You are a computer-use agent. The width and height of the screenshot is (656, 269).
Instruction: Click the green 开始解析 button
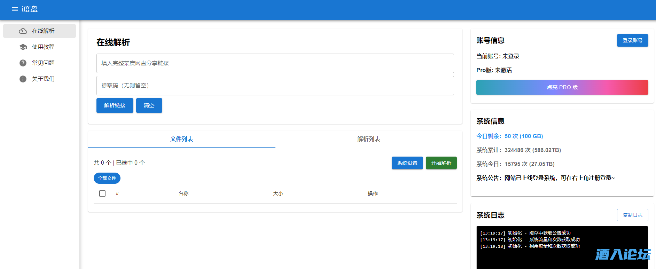[441, 163]
